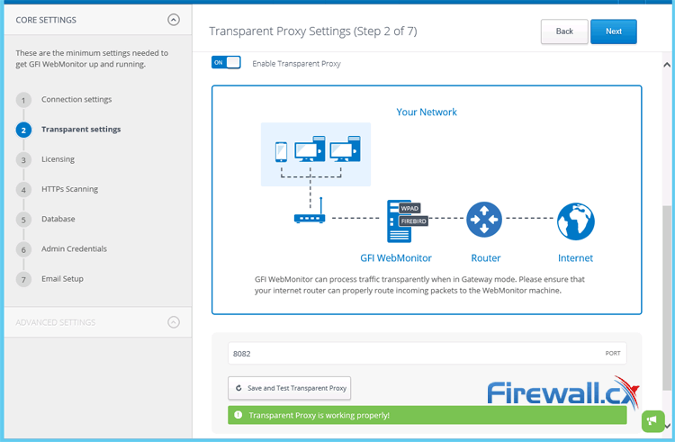Click Save and Test Transparent Proxy

click(x=289, y=388)
